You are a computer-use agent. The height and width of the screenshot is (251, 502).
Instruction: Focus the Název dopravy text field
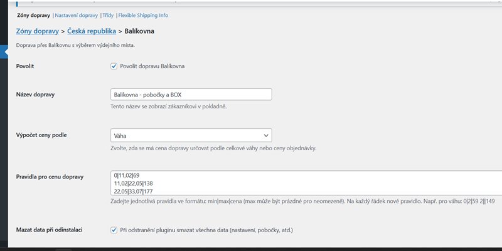[x=190, y=95]
